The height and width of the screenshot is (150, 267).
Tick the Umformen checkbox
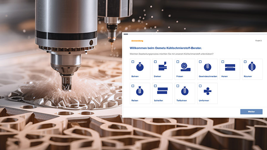click(x=200, y=86)
